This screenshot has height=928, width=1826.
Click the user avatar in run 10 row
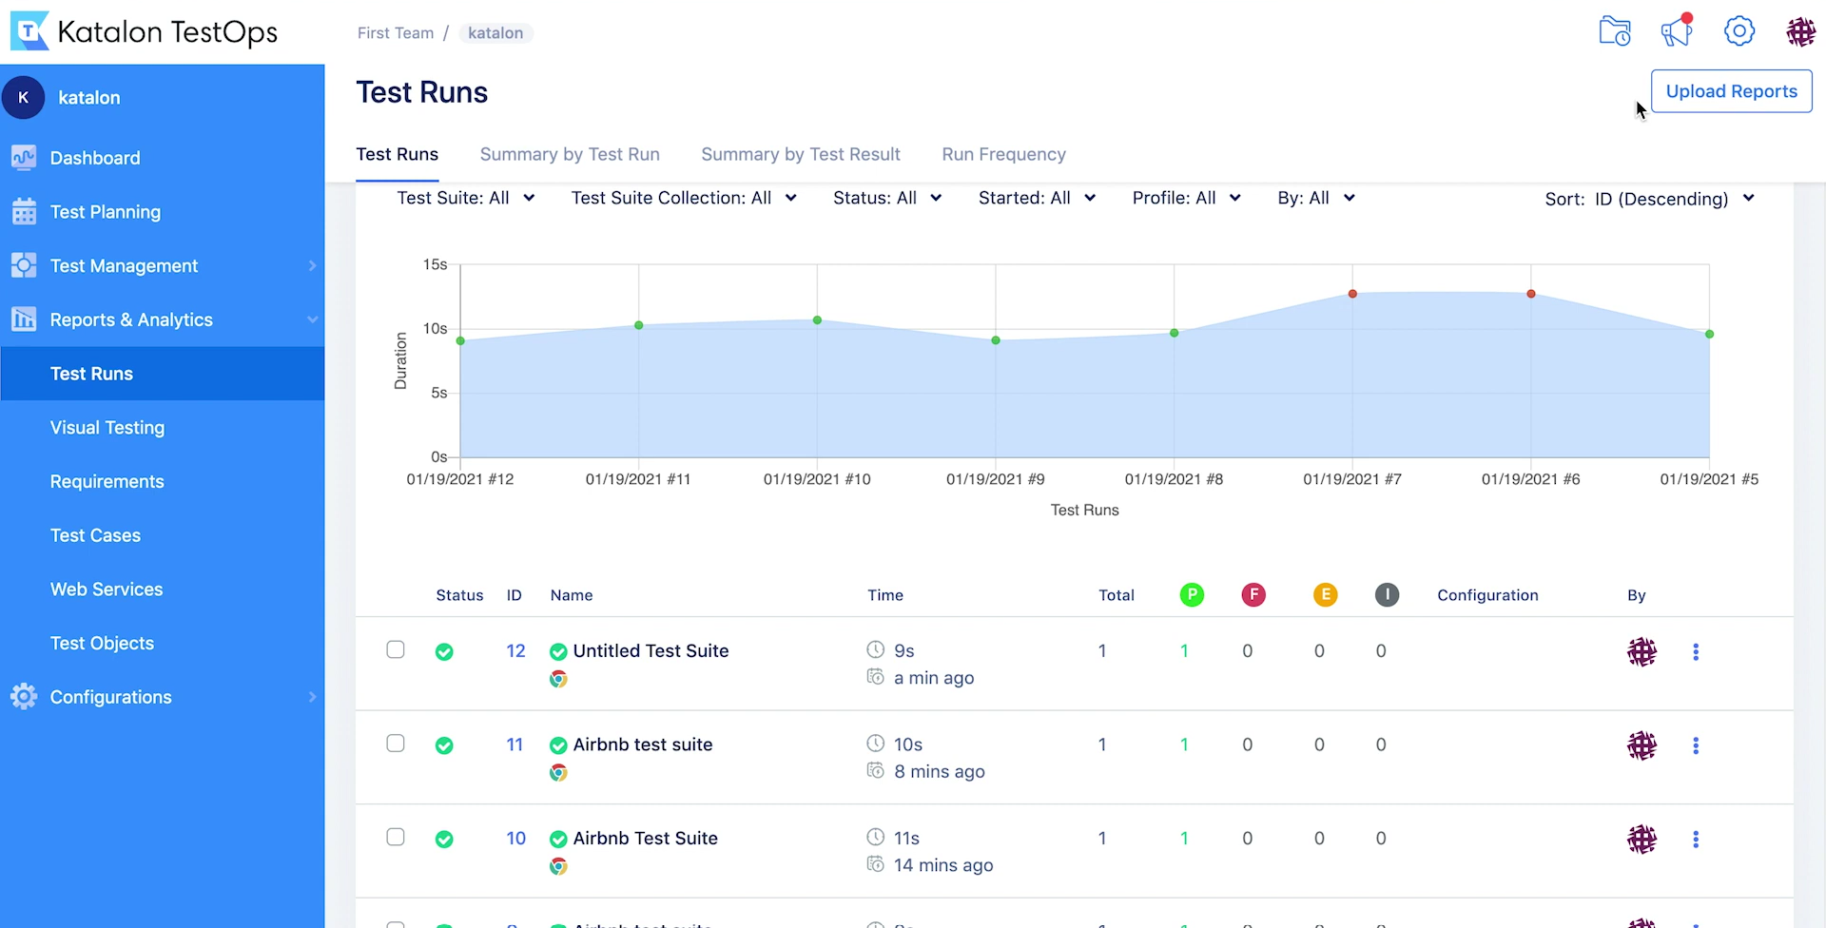[x=1641, y=840]
